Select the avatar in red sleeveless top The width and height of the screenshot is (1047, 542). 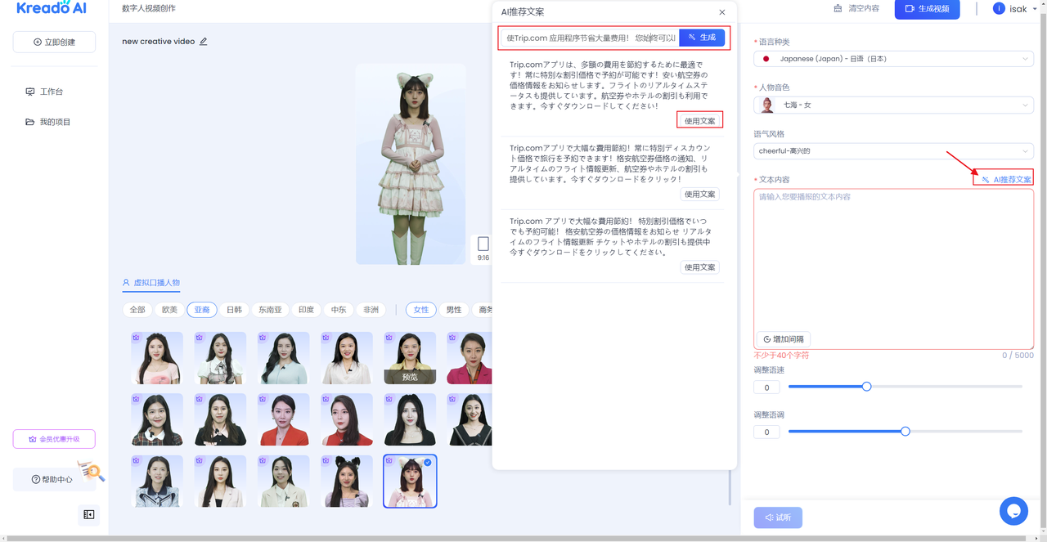pos(347,419)
